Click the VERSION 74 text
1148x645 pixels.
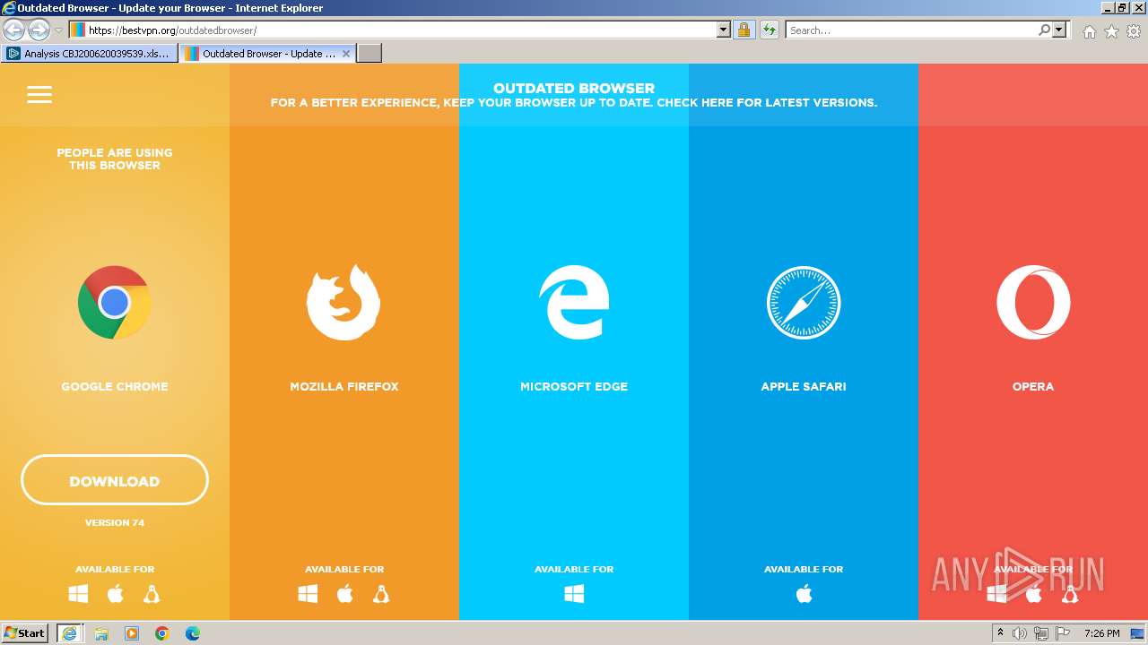coord(115,522)
